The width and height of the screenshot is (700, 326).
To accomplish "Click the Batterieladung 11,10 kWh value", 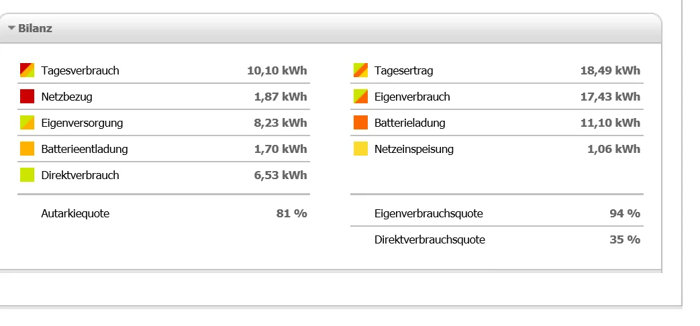I will point(610,123).
